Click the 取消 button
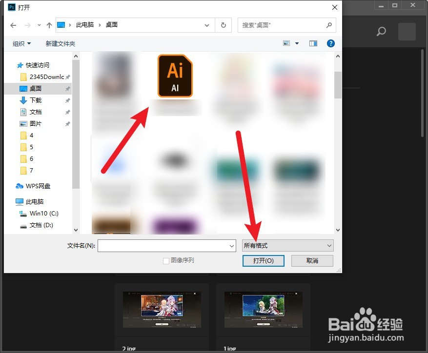This screenshot has width=428, height=353. point(312,260)
